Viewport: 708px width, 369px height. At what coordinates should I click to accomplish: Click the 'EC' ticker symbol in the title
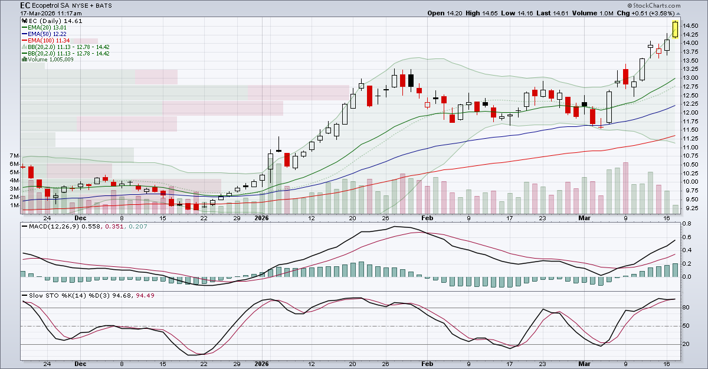click(x=25, y=5)
